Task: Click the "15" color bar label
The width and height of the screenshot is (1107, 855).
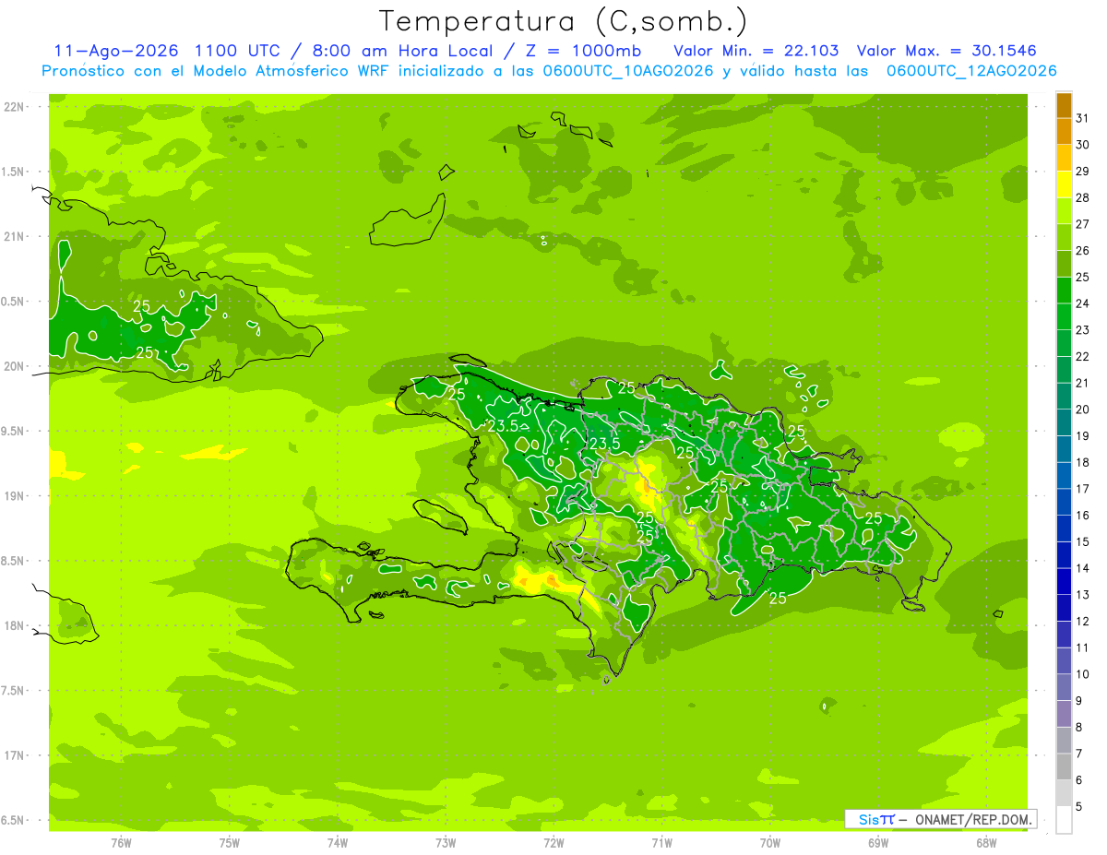Action: [x=1082, y=541]
